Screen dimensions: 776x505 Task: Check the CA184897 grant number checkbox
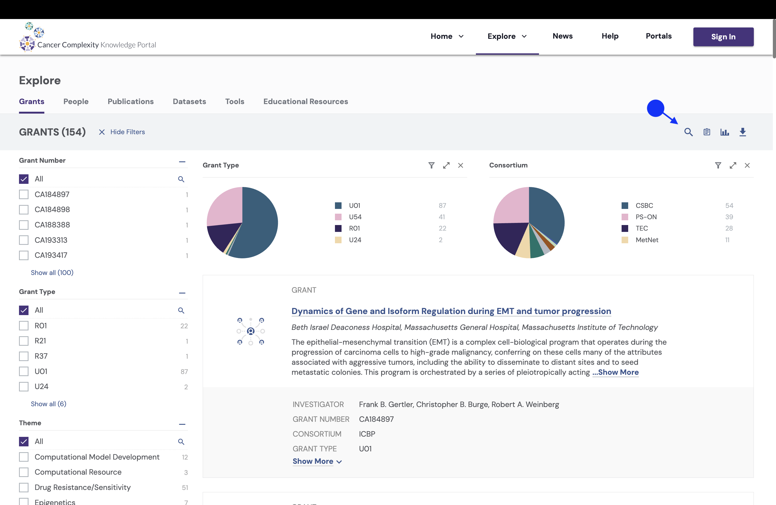tap(24, 194)
